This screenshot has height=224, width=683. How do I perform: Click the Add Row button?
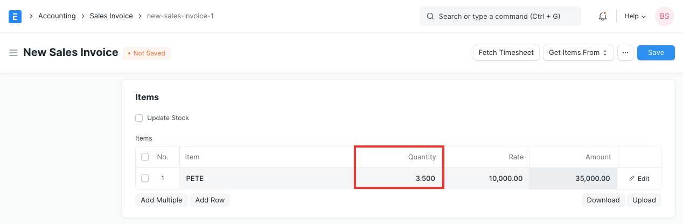tap(210, 200)
